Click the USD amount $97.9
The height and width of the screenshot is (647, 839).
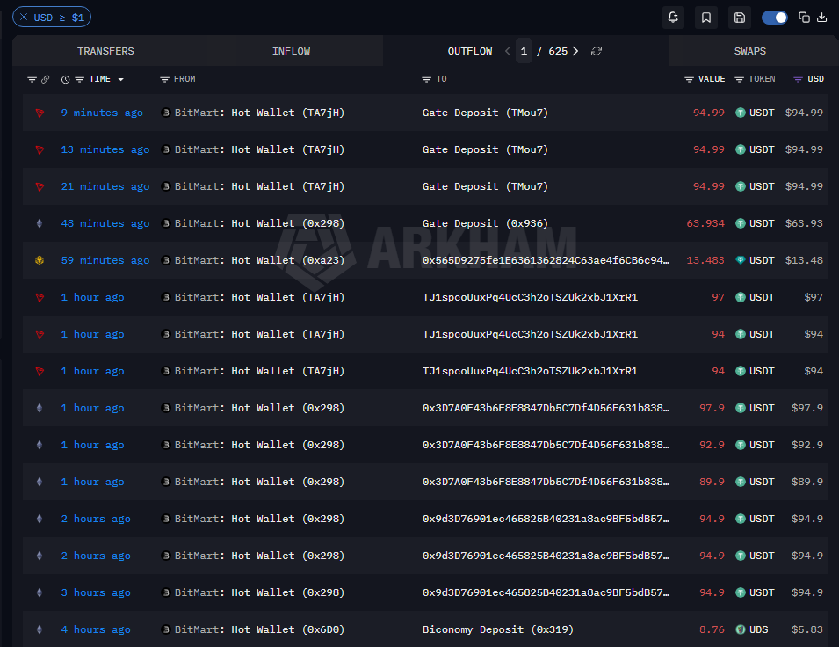pyautogui.click(x=807, y=408)
